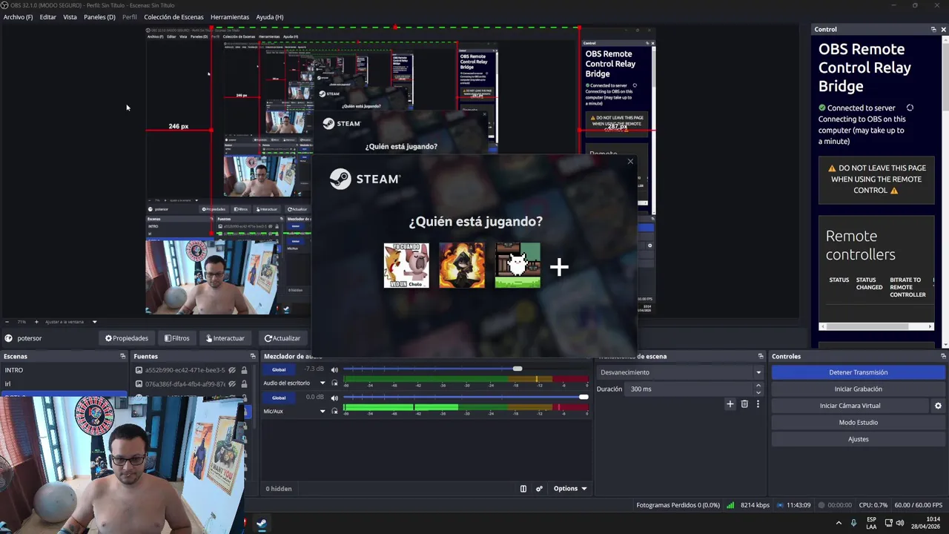This screenshot has height=534, width=949.
Task: Toggle lock on source a552b990
Action: [x=244, y=370]
